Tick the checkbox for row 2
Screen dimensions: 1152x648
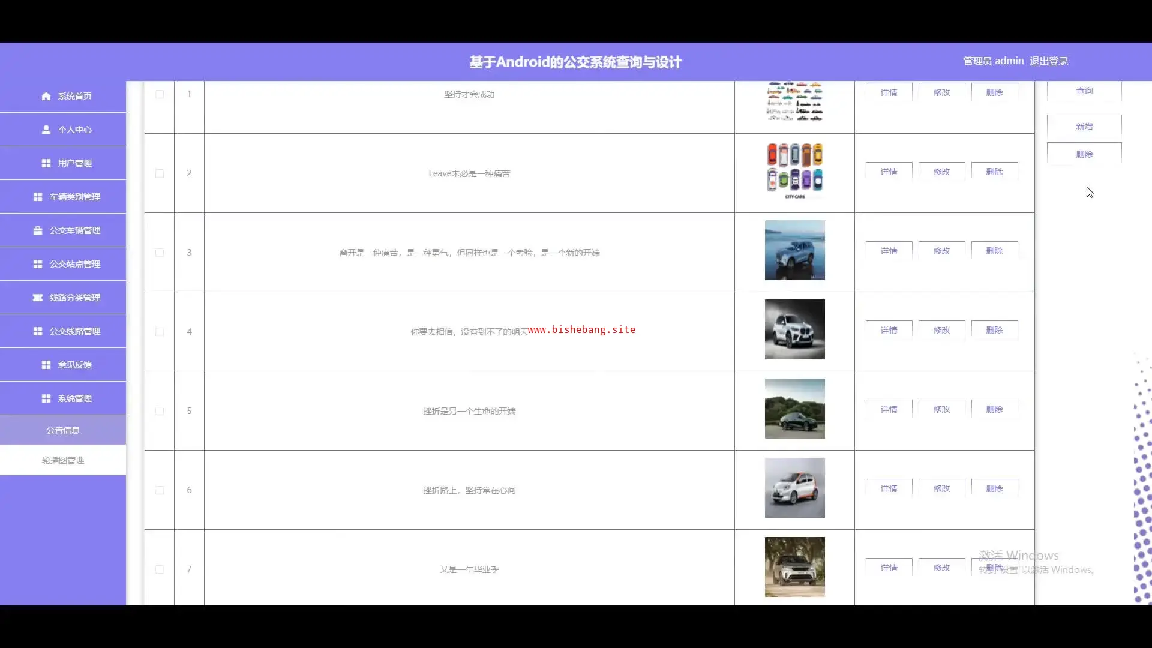pyautogui.click(x=160, y=173)
